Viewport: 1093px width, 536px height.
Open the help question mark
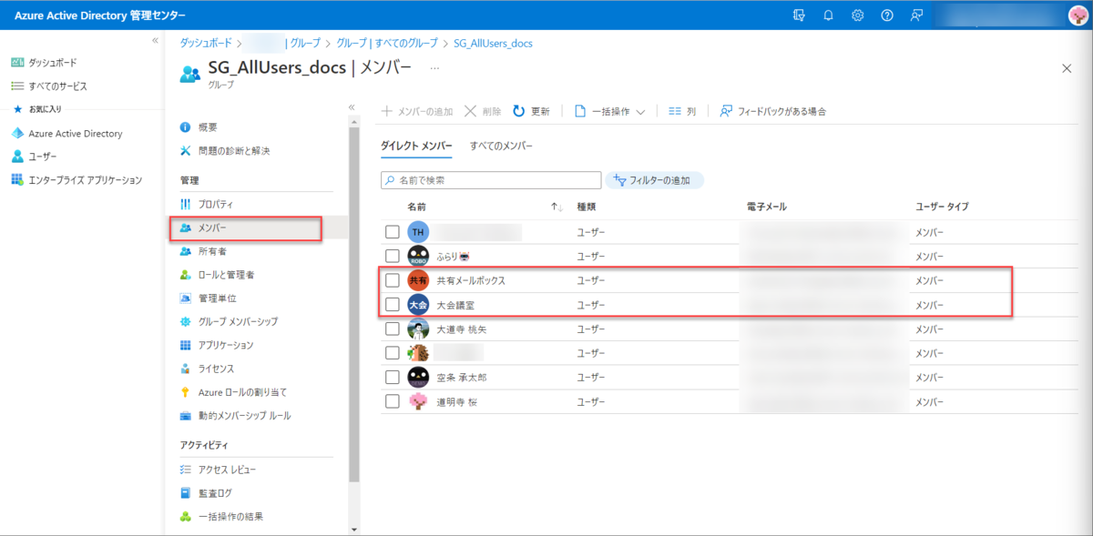pos(887,15)
